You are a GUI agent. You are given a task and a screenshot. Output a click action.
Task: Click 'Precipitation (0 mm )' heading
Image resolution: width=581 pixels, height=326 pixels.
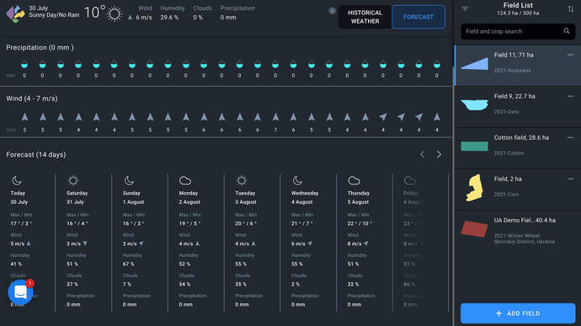40,47
